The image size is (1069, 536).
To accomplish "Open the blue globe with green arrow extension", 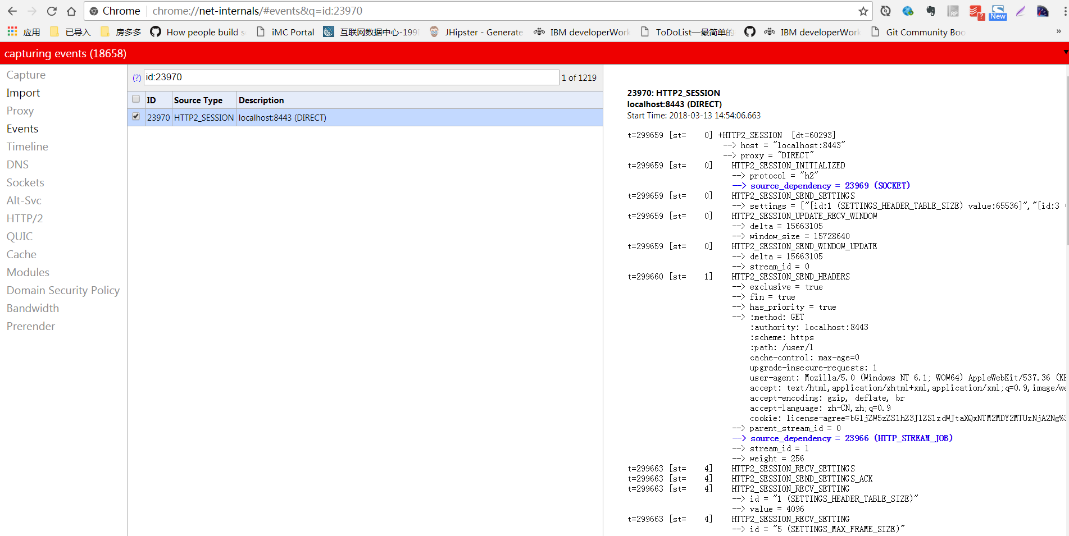I will pyautogui.click(x=908, y=11).
